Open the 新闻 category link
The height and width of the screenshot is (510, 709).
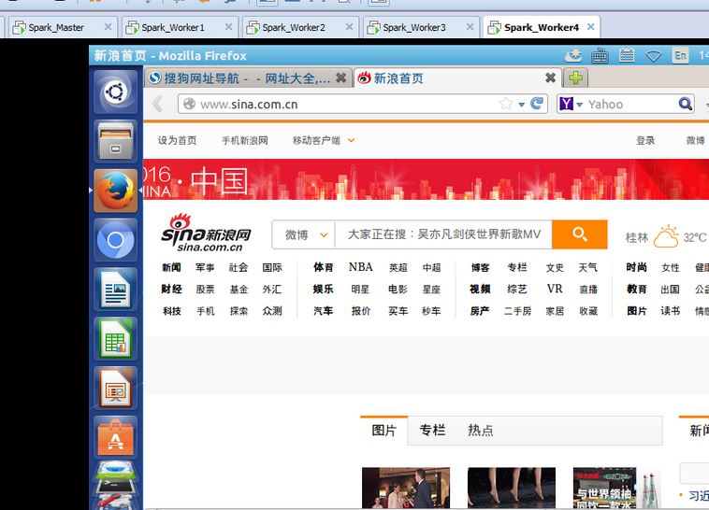[171, 267]
